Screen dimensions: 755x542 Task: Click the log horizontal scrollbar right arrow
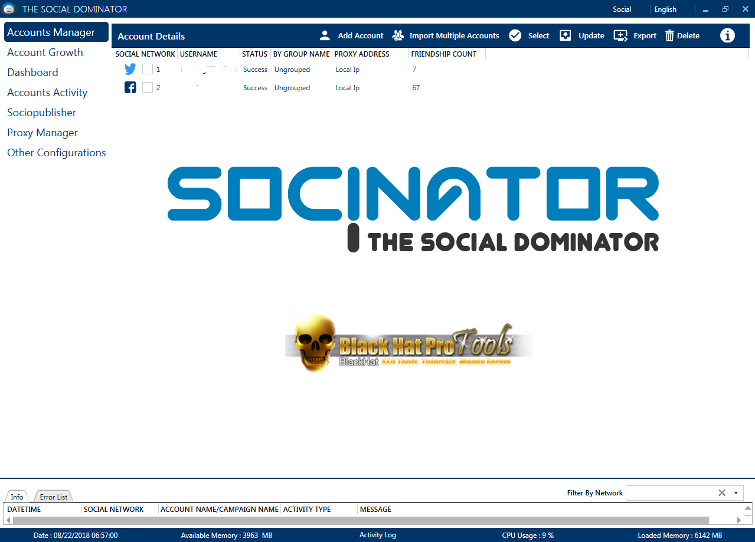click(738, 520)
